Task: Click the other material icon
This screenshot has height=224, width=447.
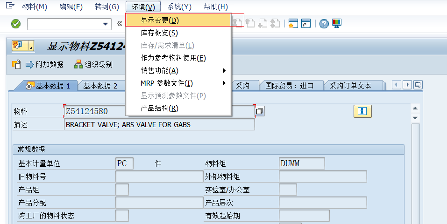Action: click(x=16, y=64)
